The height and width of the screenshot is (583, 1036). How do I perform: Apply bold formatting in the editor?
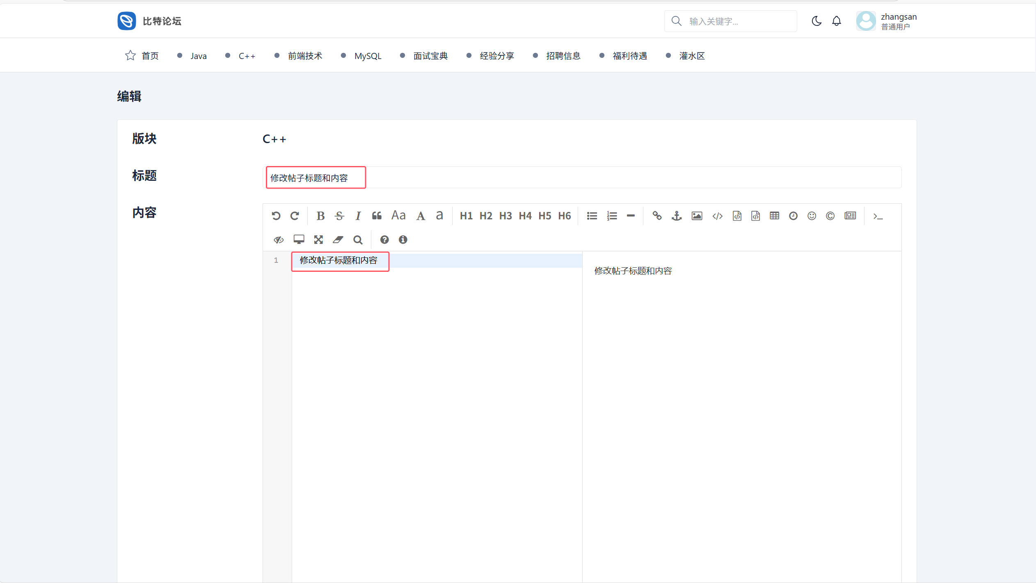[x=320, y=216]
